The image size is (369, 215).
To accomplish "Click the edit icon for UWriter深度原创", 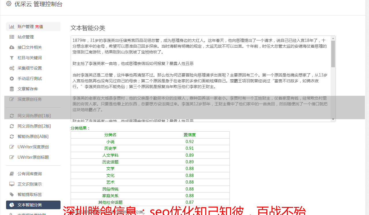I will [12, 147].
